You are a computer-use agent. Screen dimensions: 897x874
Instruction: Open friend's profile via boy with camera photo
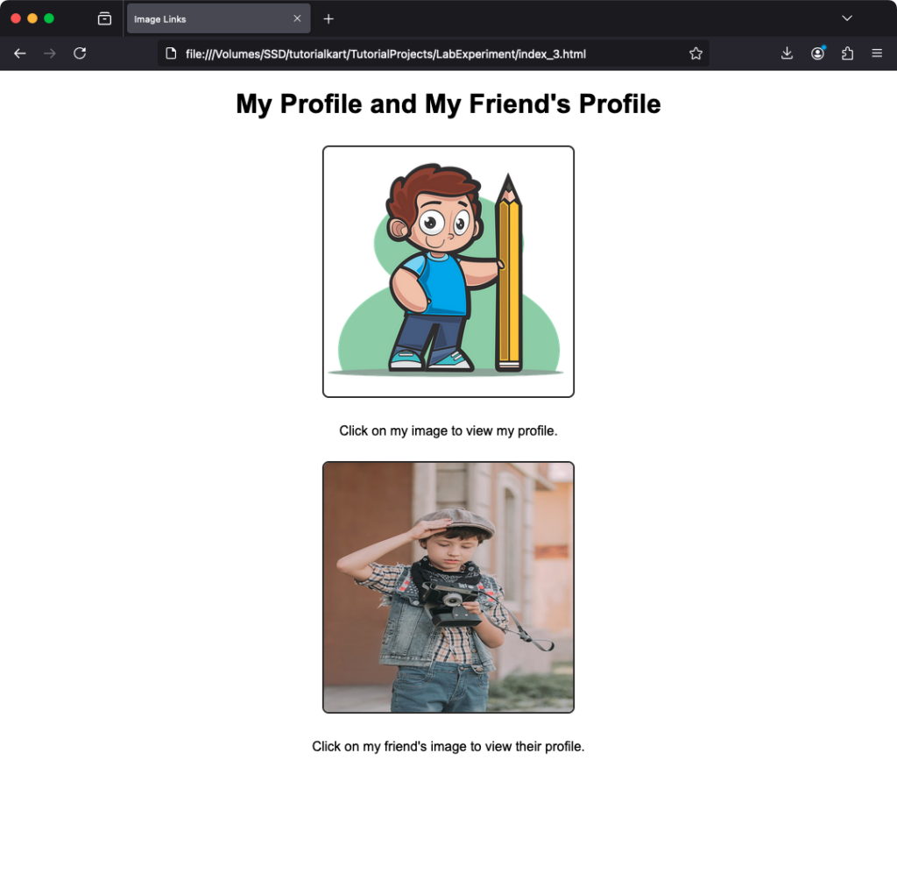point(448,587)
